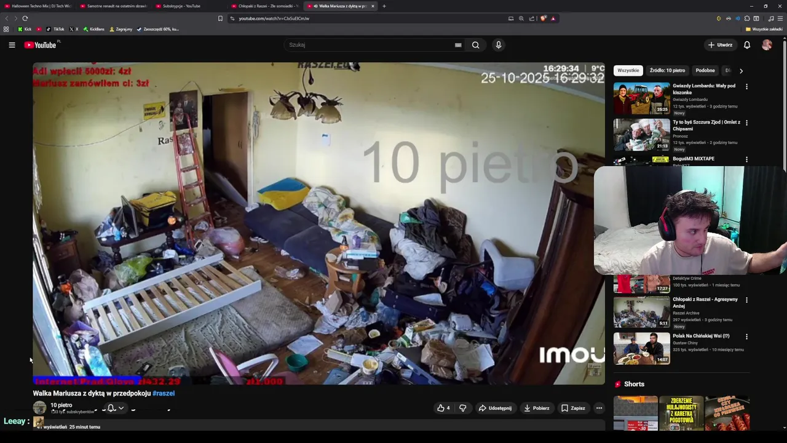787x443 pixels.
Task: Open the #raszei hashtag link
Action: coord(164,393)
